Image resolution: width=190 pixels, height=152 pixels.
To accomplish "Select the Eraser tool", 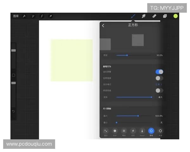I will 154,16.
